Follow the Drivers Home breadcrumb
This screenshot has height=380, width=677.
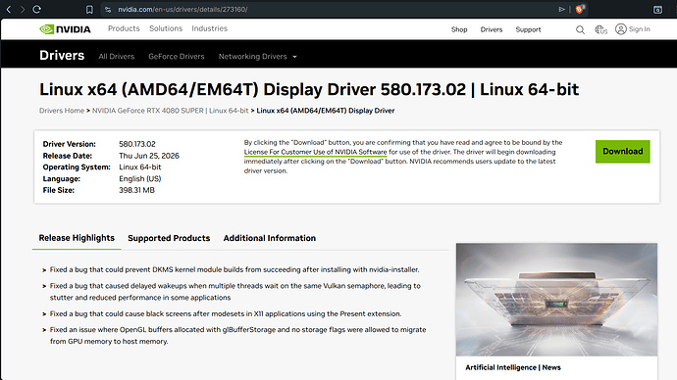pos(62,111)
